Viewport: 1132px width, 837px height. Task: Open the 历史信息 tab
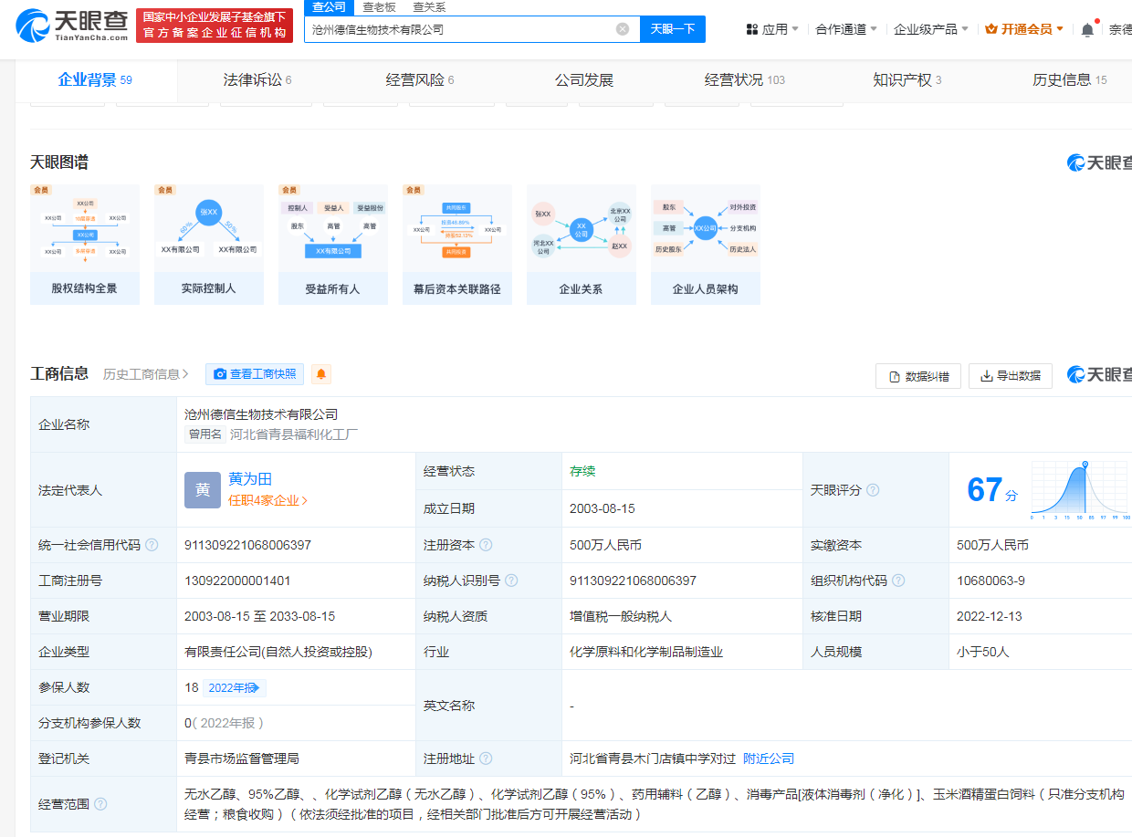1070,80
